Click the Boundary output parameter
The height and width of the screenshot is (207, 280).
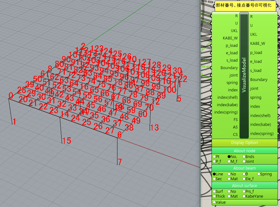coord(259,79)
